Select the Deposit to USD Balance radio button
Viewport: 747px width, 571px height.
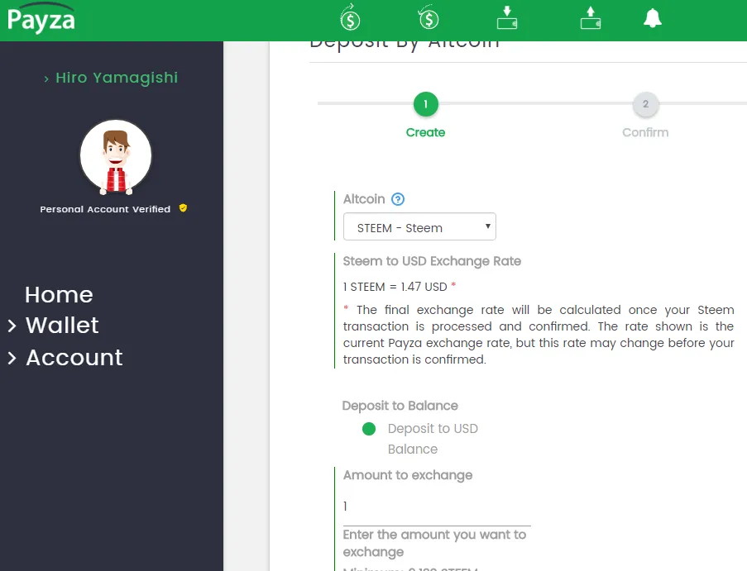[x=369, y=429]
